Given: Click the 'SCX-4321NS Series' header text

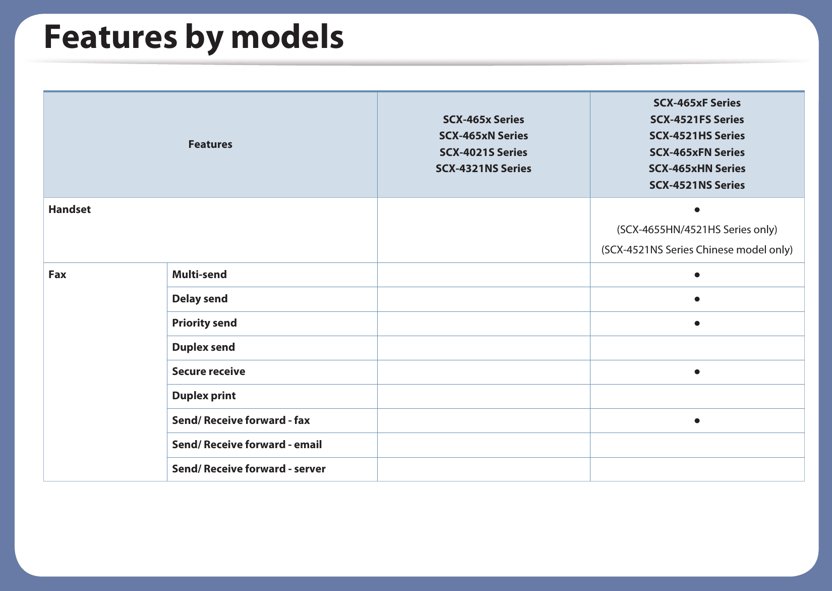Looking at the screenshot, I should (x=483, y=169).
